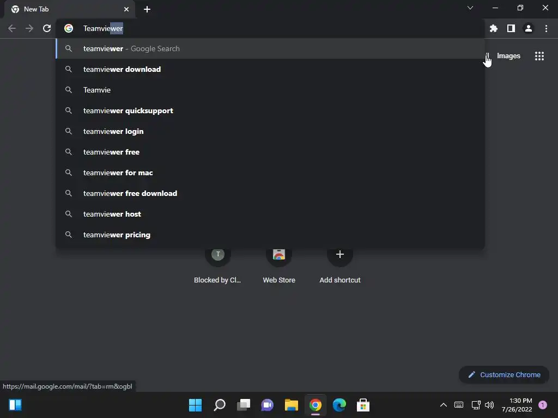This screenshot has width=558, height=418.
Task: Pick 'teamviewer quicksupport' suggestion
Action: (270, 110)
